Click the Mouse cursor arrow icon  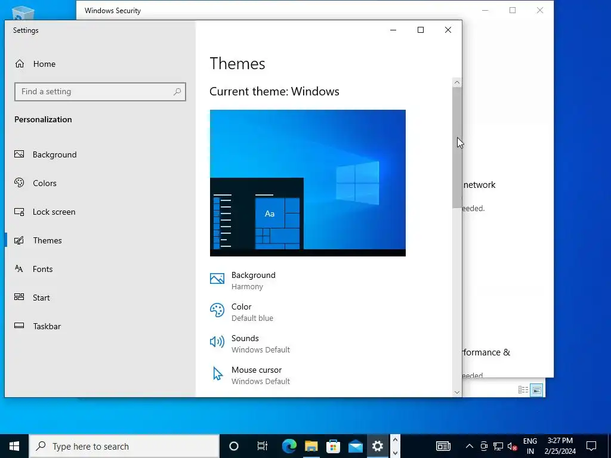coord(218,373)
